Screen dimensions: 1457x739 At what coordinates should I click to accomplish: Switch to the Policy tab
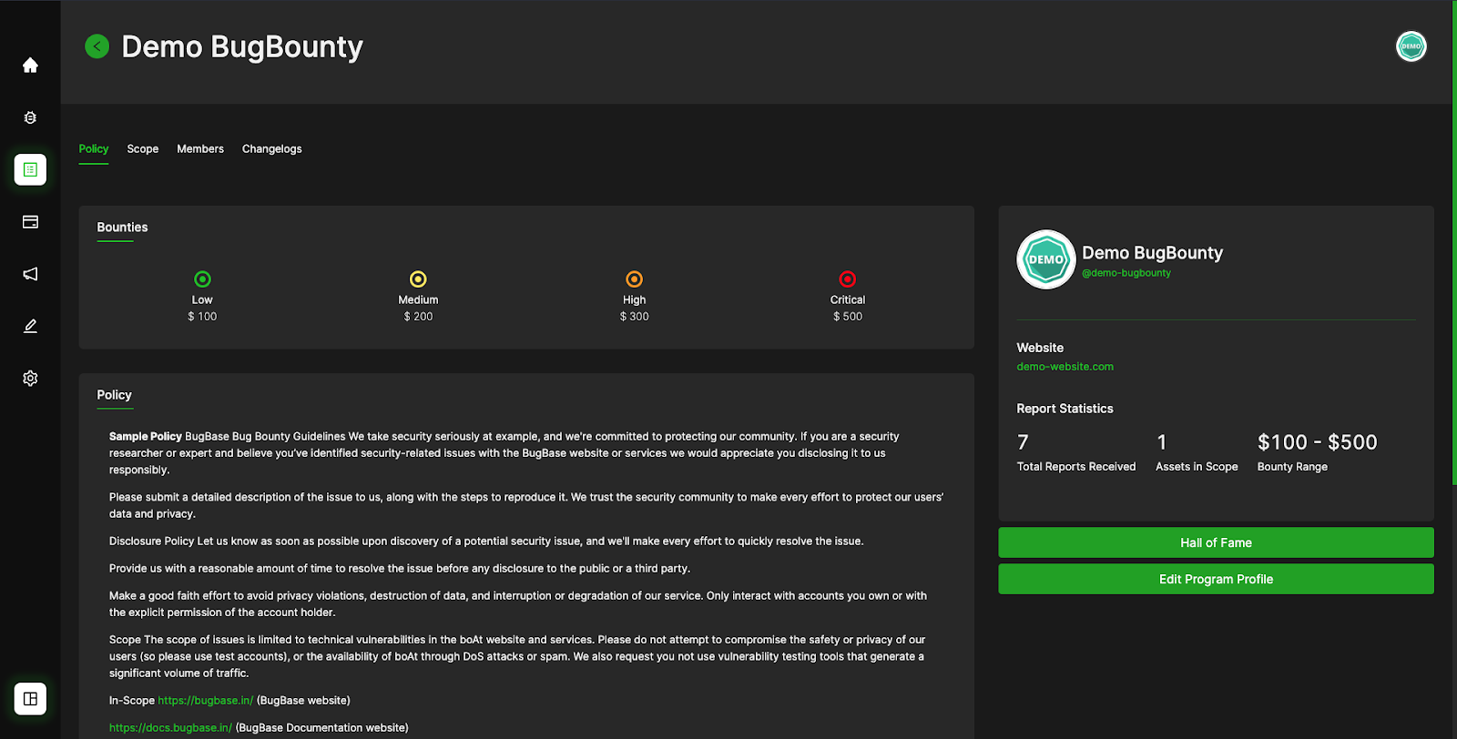94,149
